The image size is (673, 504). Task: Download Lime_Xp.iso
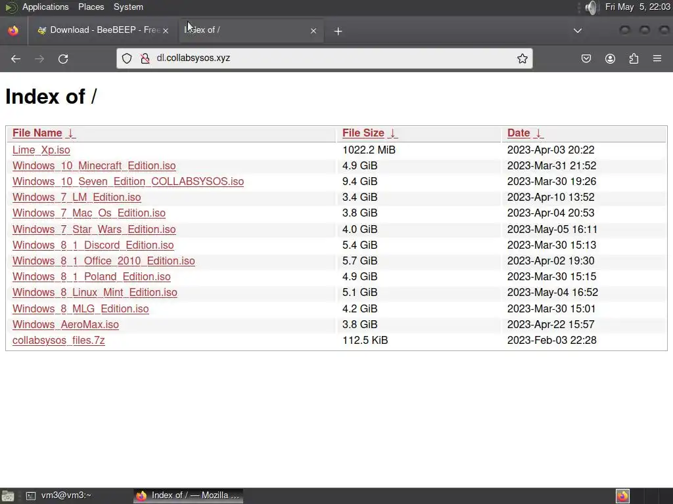click(41, 150)
